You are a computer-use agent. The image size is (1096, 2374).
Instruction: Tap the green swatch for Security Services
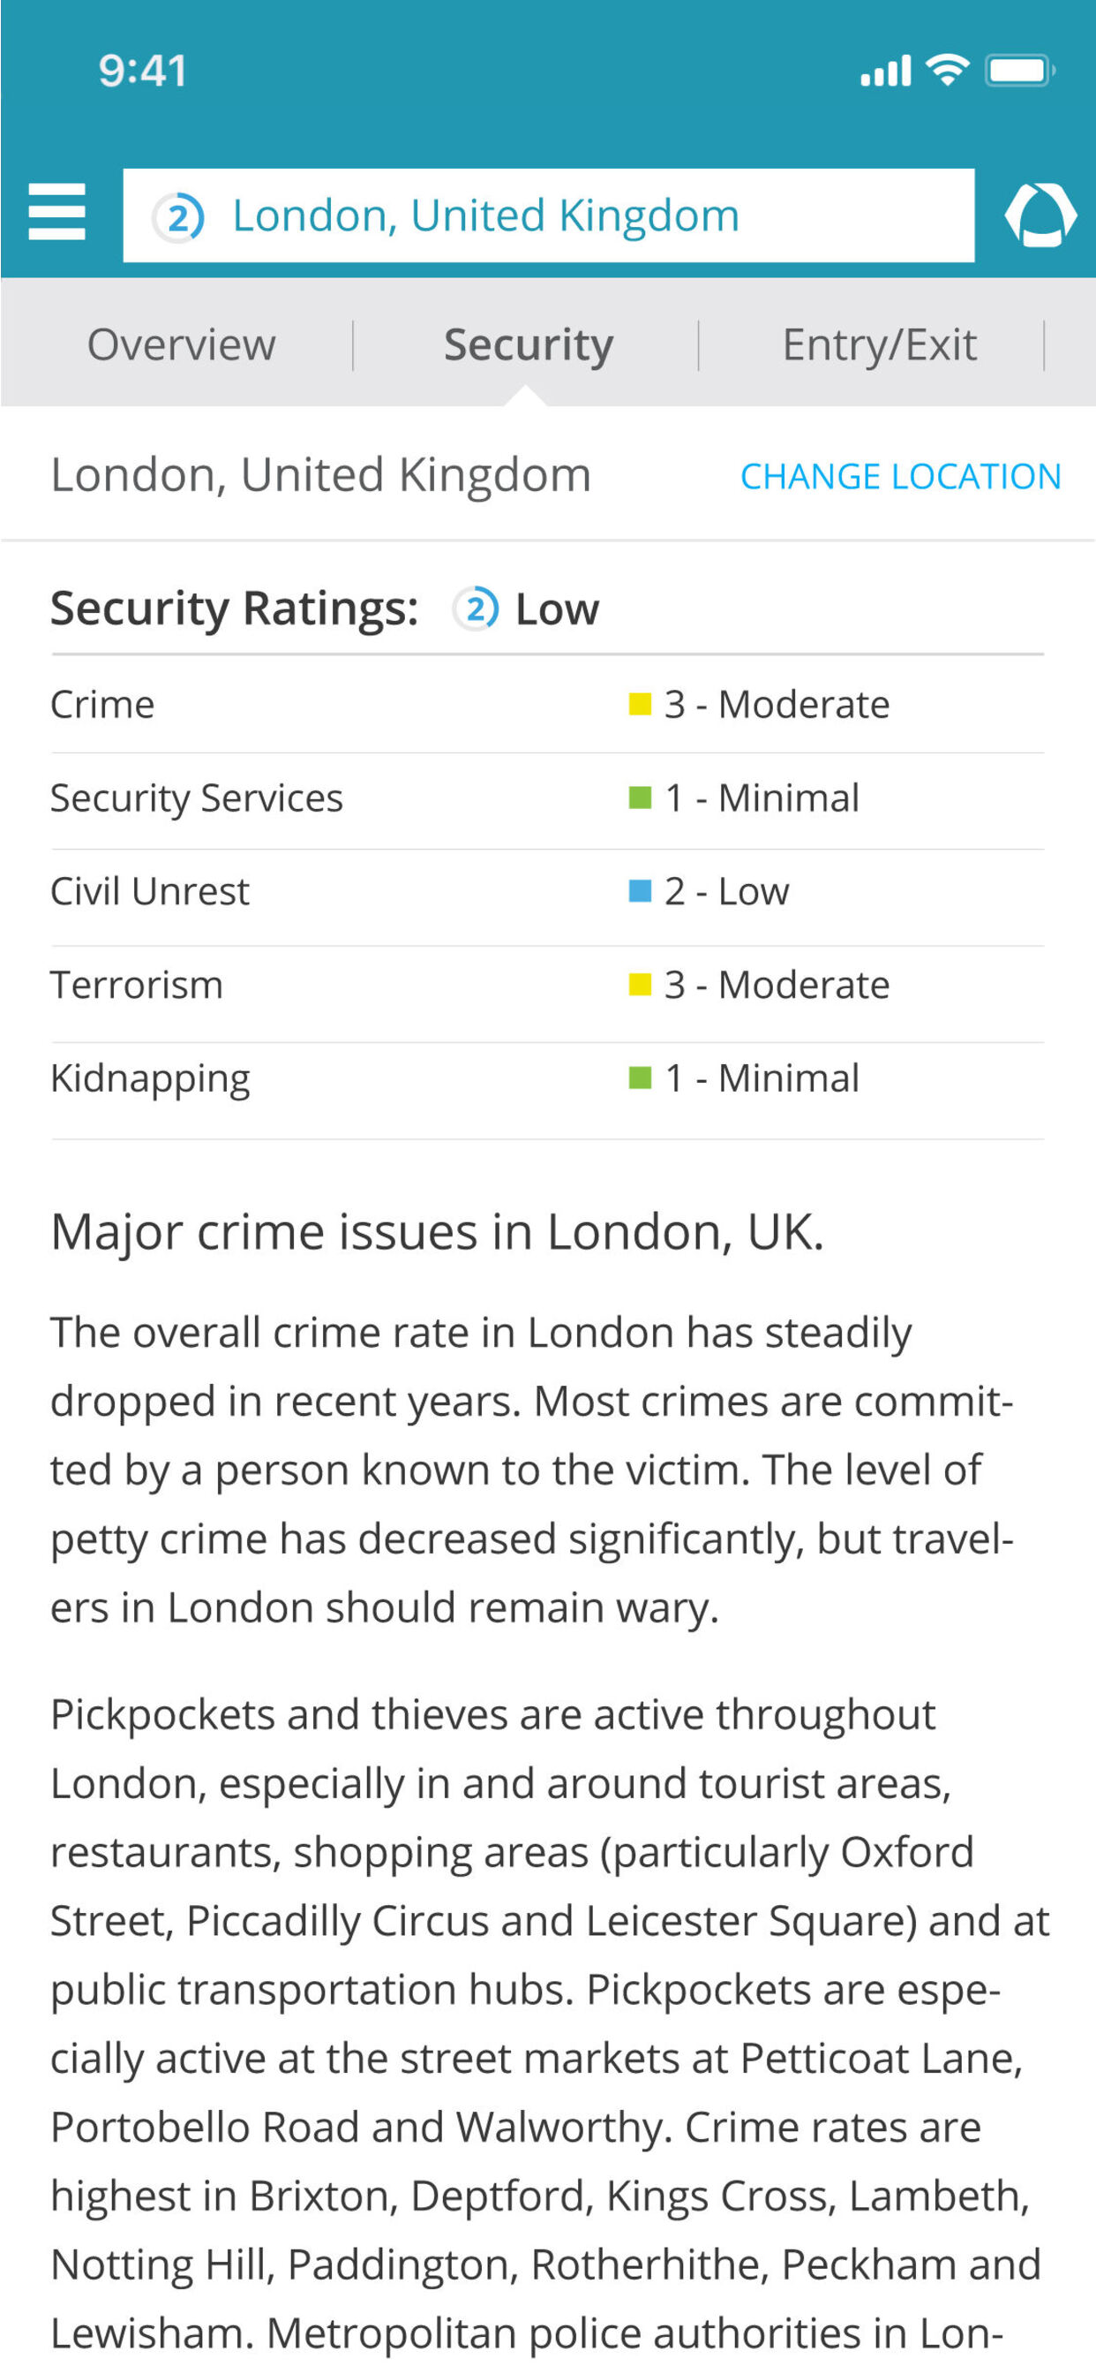tap(639, 798)
